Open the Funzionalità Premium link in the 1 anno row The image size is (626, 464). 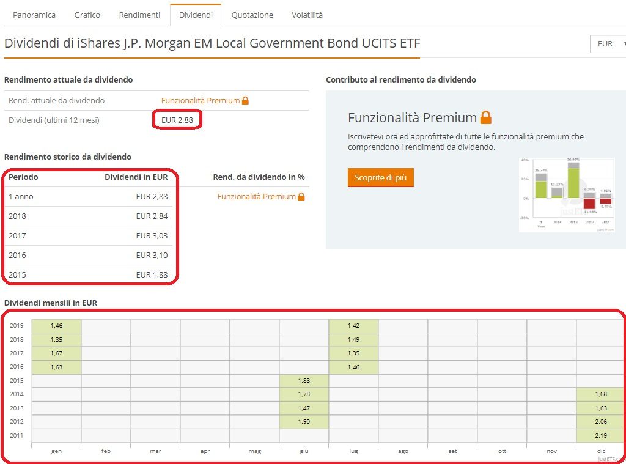tap(256, 196)
